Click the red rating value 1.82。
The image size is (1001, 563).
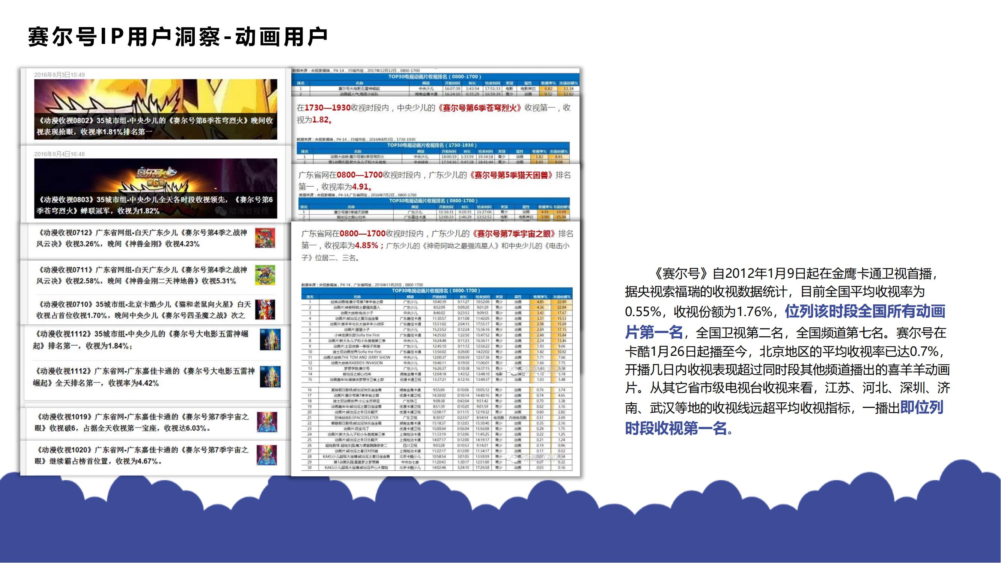coord(323,120)
